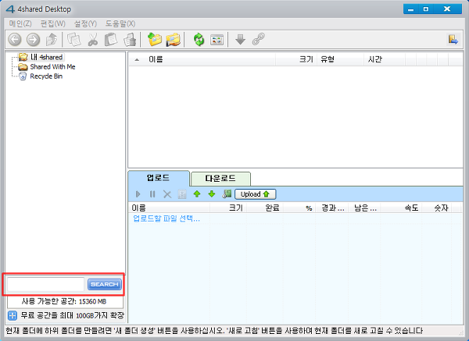
Task: Click the 완료 column in upload list
Action: (272, 208)
